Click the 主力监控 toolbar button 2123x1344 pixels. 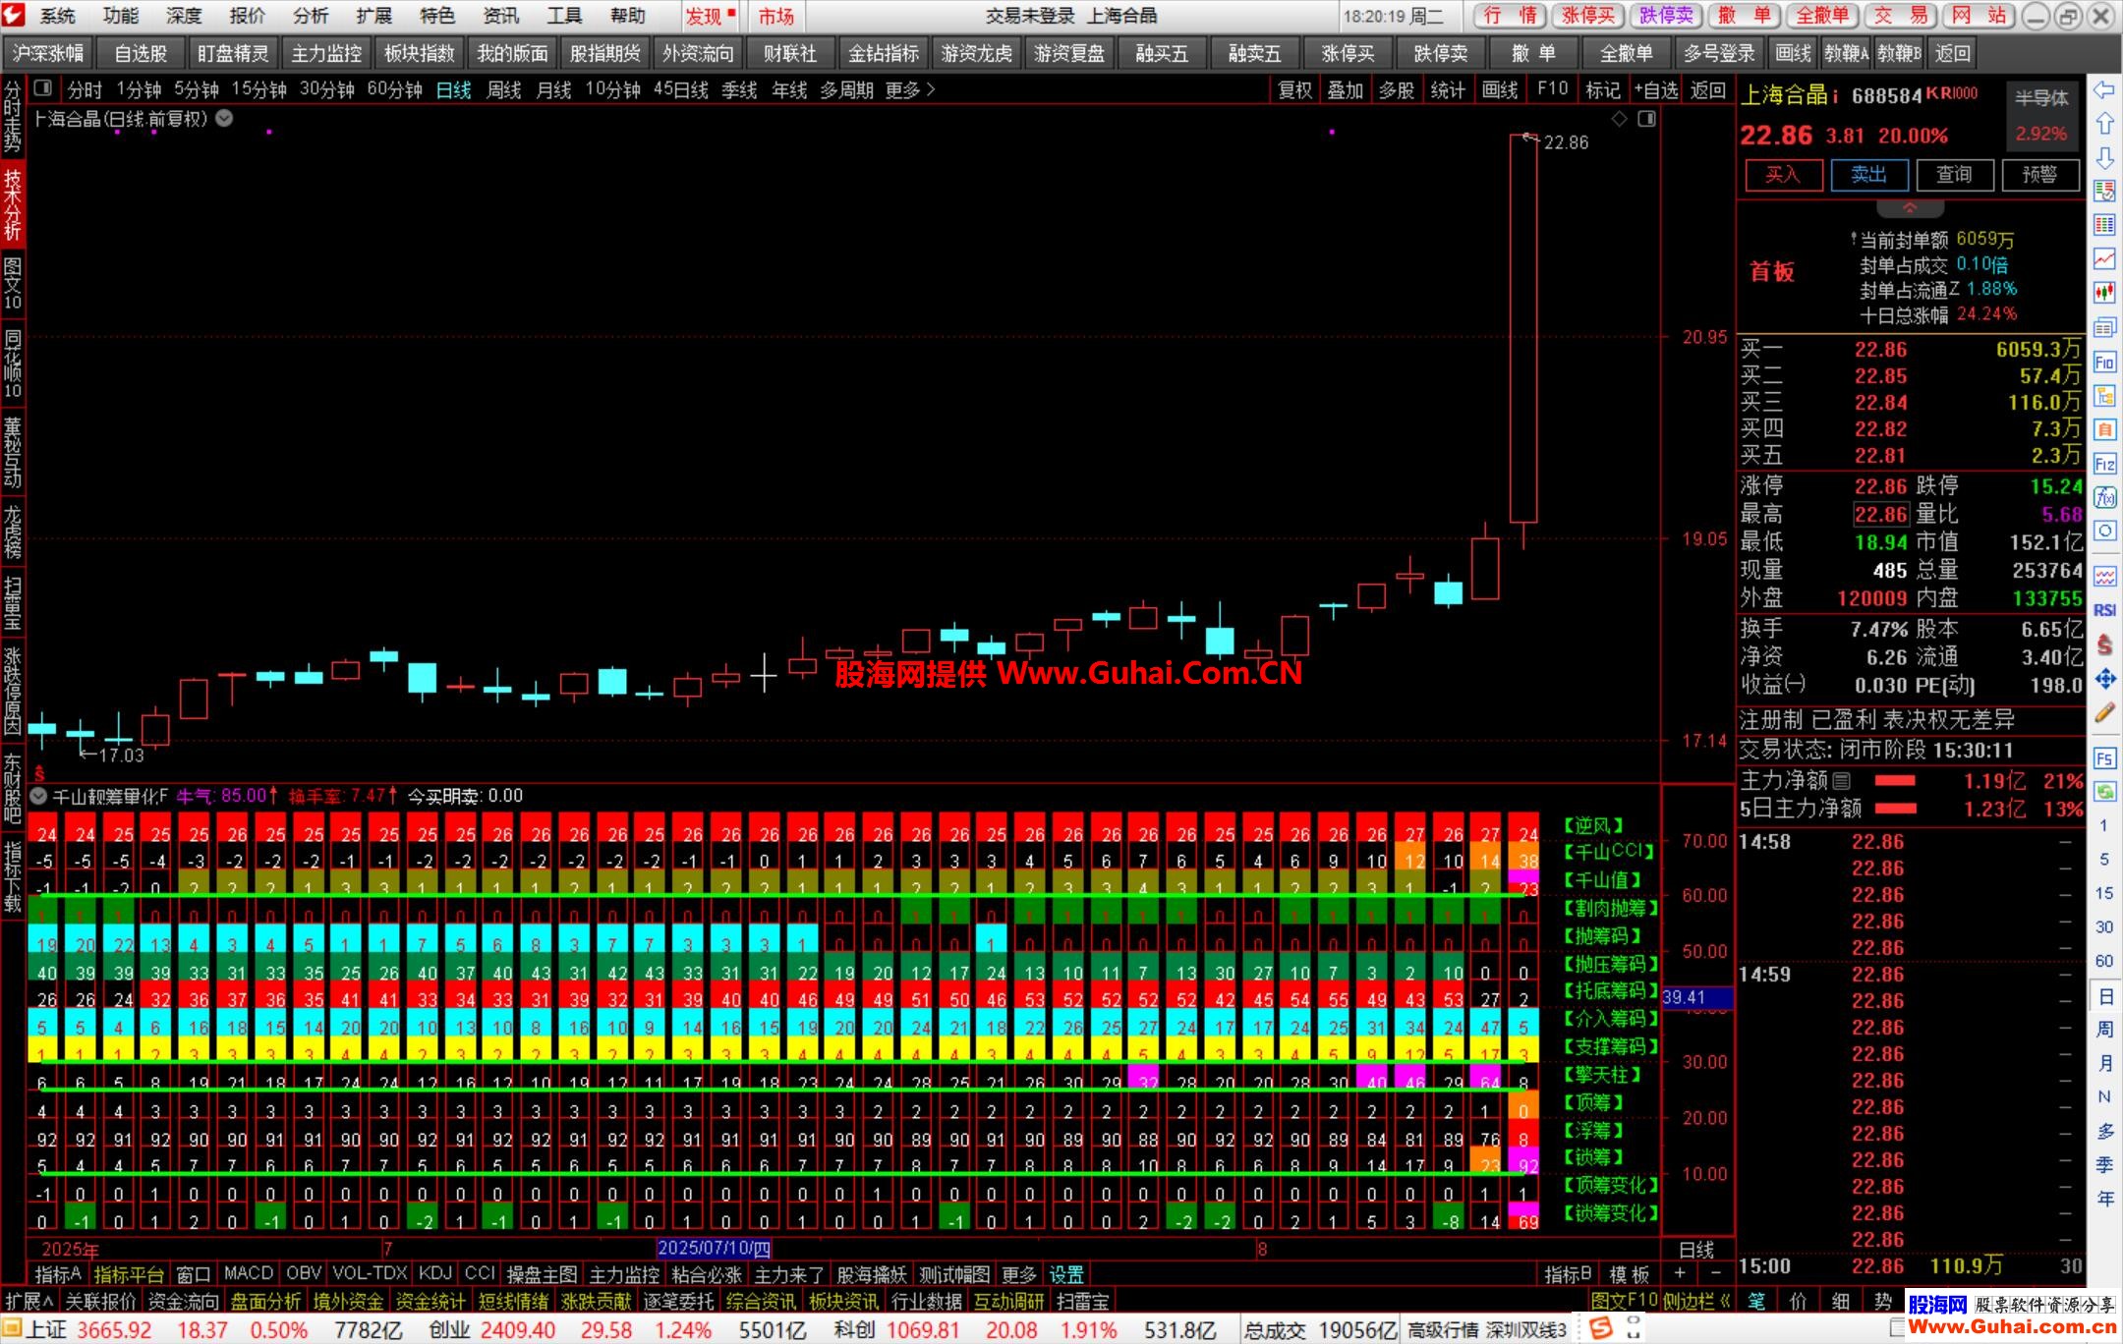click(326, 54)
